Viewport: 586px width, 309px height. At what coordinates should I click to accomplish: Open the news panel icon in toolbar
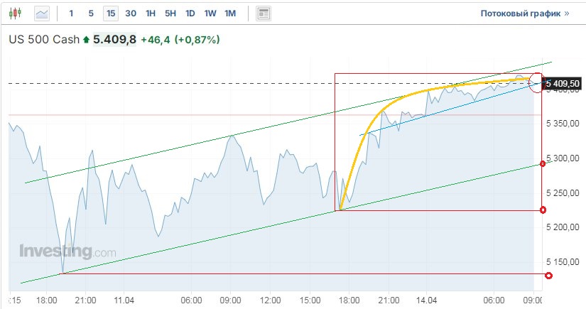click(264, 13)
